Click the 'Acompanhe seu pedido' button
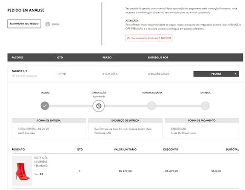 (x=24, y=24)
